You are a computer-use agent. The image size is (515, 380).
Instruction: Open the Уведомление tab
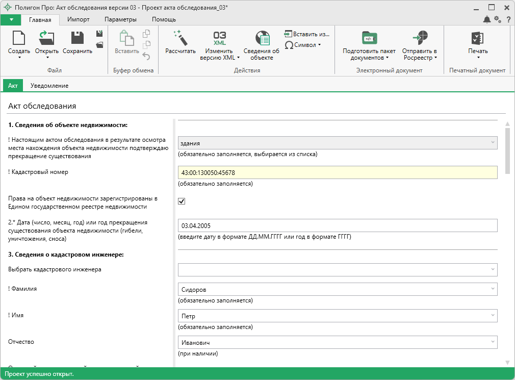pos(49,86)
